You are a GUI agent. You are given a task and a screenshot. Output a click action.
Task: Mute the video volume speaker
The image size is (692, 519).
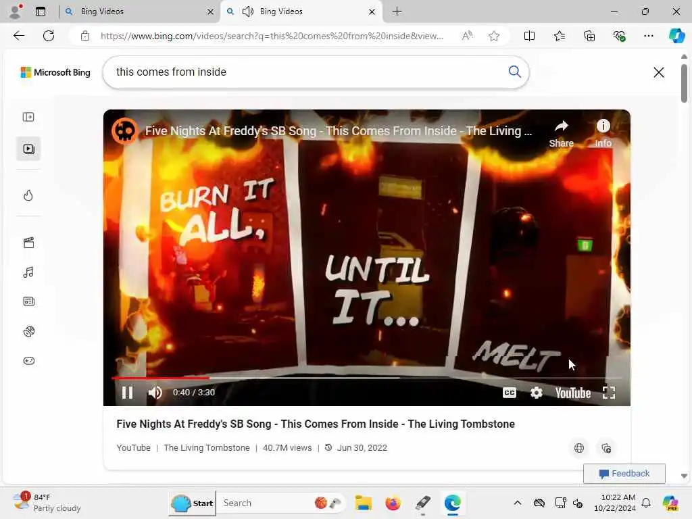[x=155, y=393]
